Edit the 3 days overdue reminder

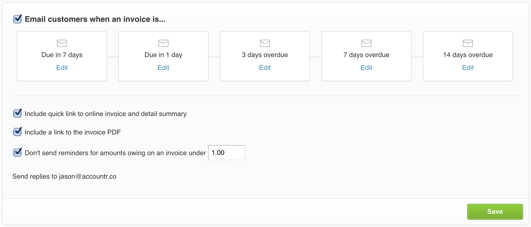click(x=265, y=68)
